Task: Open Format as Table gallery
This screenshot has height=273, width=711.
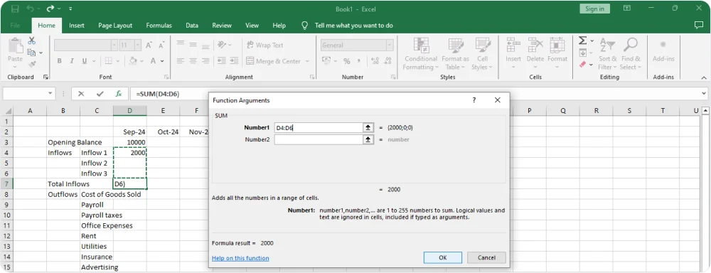Action: [455, 54]
